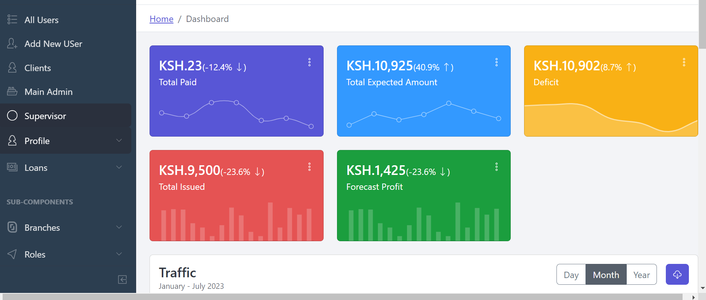The height and width of the screenshot is (300, 706).
Task: Open the Total Issued card options menu
Action: (309, 167)
